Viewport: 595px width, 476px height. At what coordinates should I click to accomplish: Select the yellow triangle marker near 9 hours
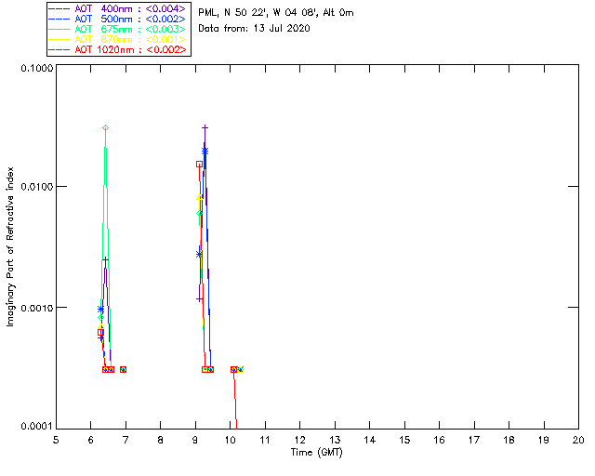point(199,197)
